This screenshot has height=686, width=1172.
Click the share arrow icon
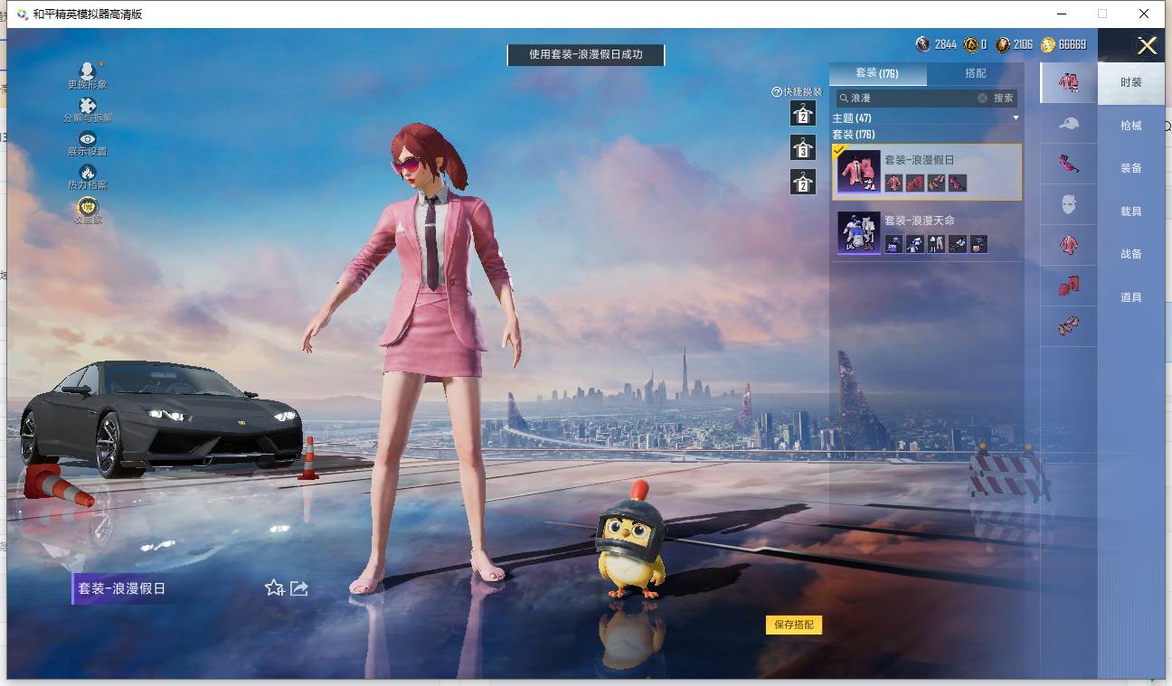[x=299, y=588]
